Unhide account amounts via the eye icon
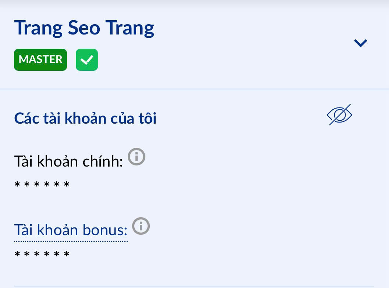This screenshot has width=389, height=288. (x=339, y=115)
